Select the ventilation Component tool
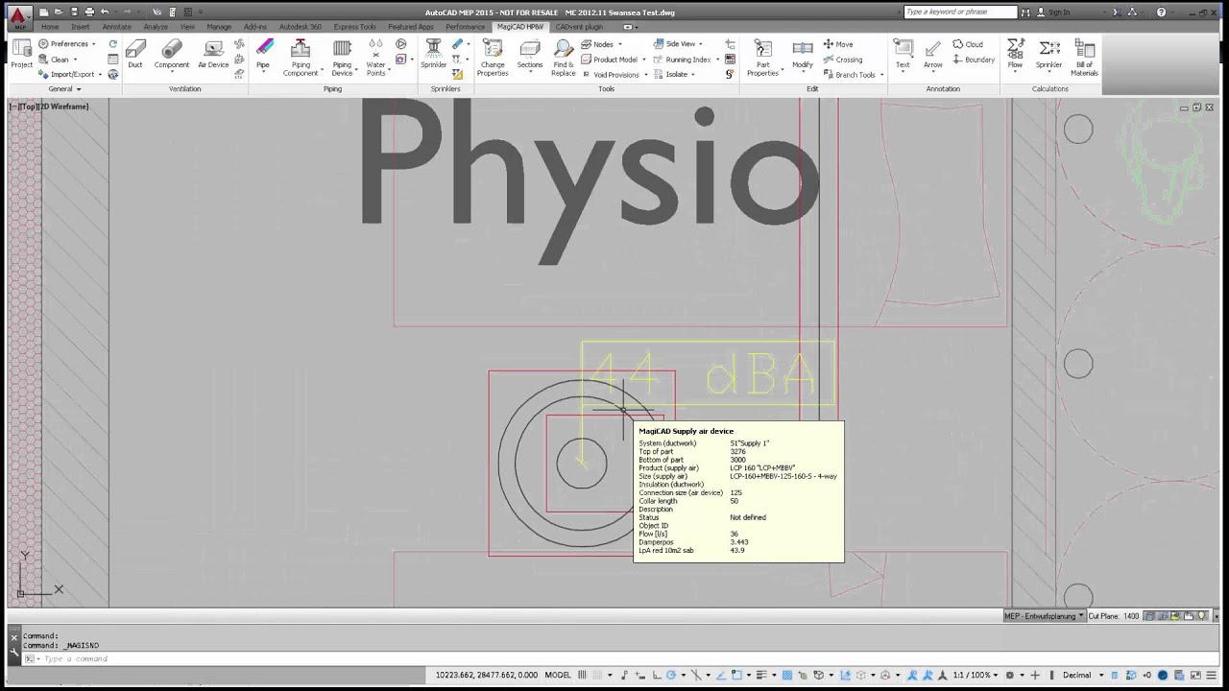This screenshot has height=691, width=1229. pos(172,55)
